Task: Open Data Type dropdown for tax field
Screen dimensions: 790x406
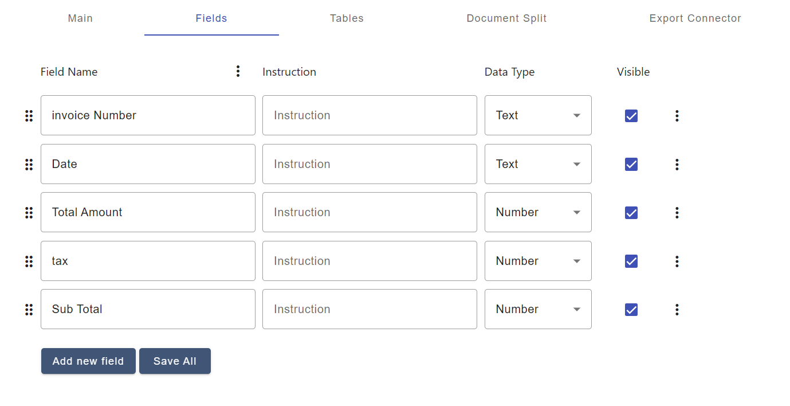Action: coord(537,261)
